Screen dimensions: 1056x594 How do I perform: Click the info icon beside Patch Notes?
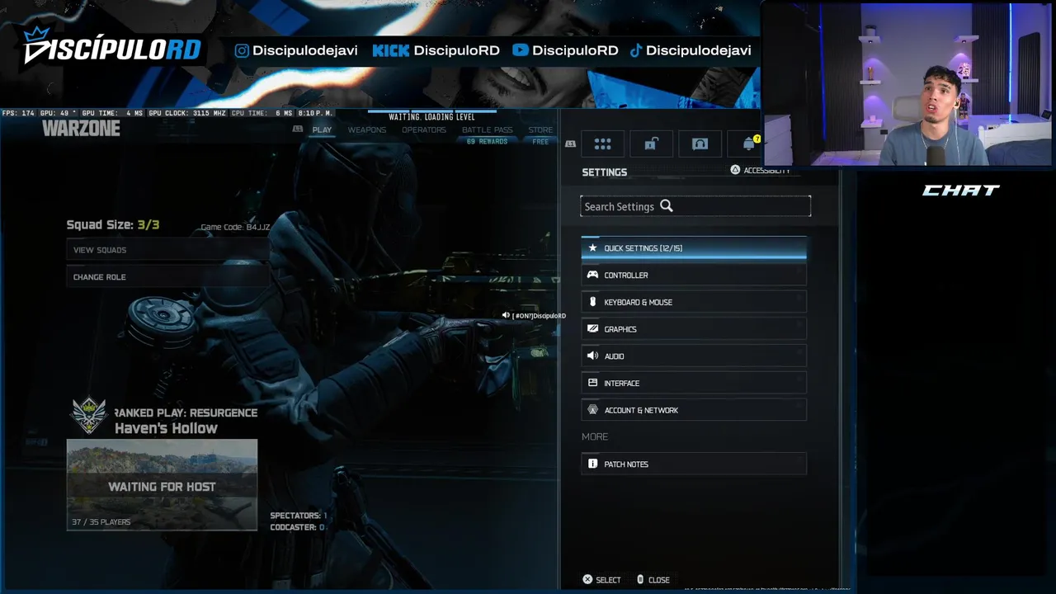coord(592,464)
